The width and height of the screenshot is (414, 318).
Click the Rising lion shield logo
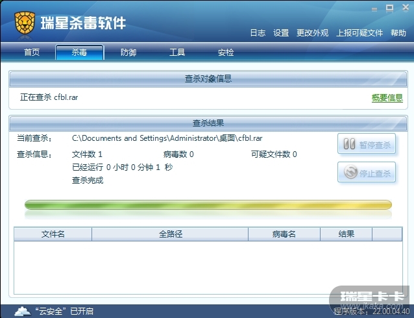[25, 23]
